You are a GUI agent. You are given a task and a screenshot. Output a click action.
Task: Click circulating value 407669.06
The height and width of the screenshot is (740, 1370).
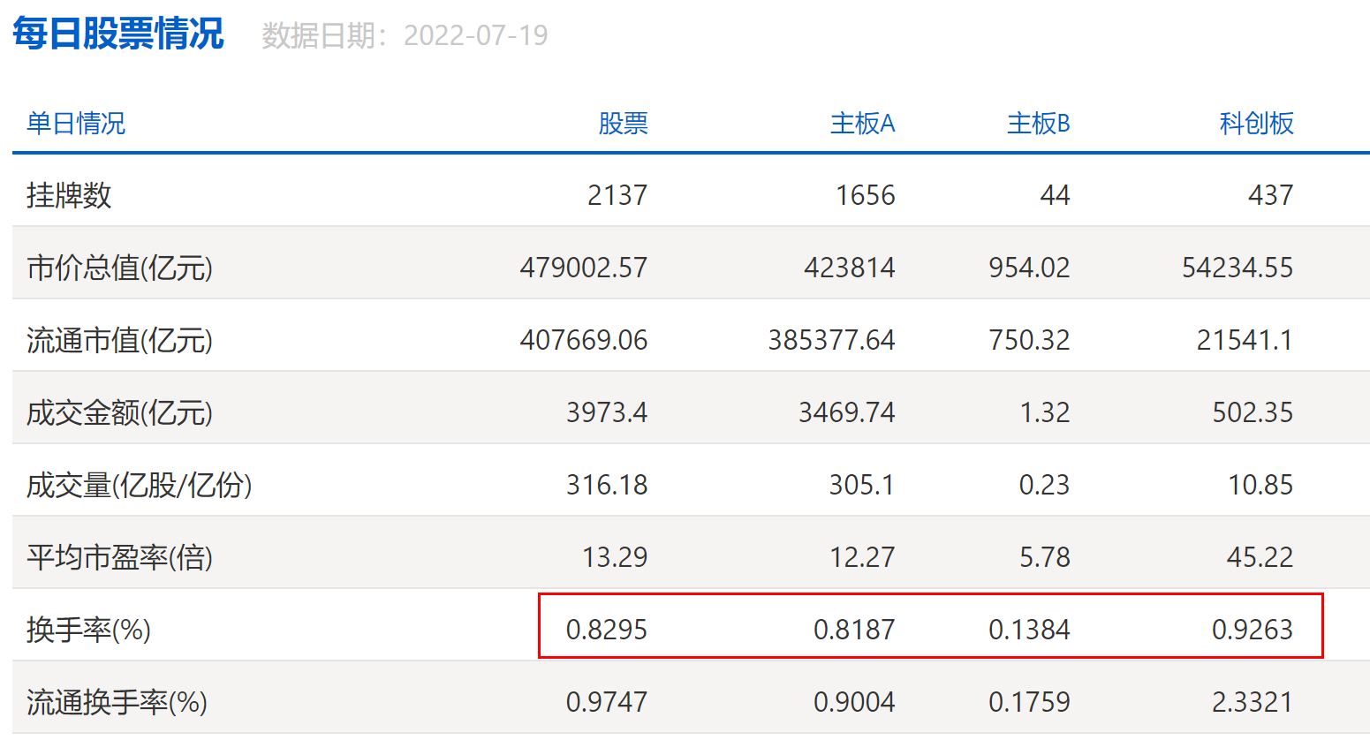coord(584,340)
